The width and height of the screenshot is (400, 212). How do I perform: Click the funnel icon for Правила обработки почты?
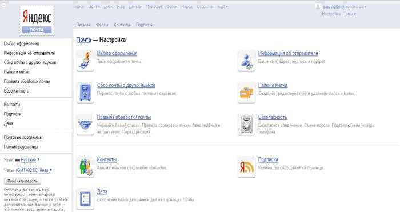tap(85, 125)
